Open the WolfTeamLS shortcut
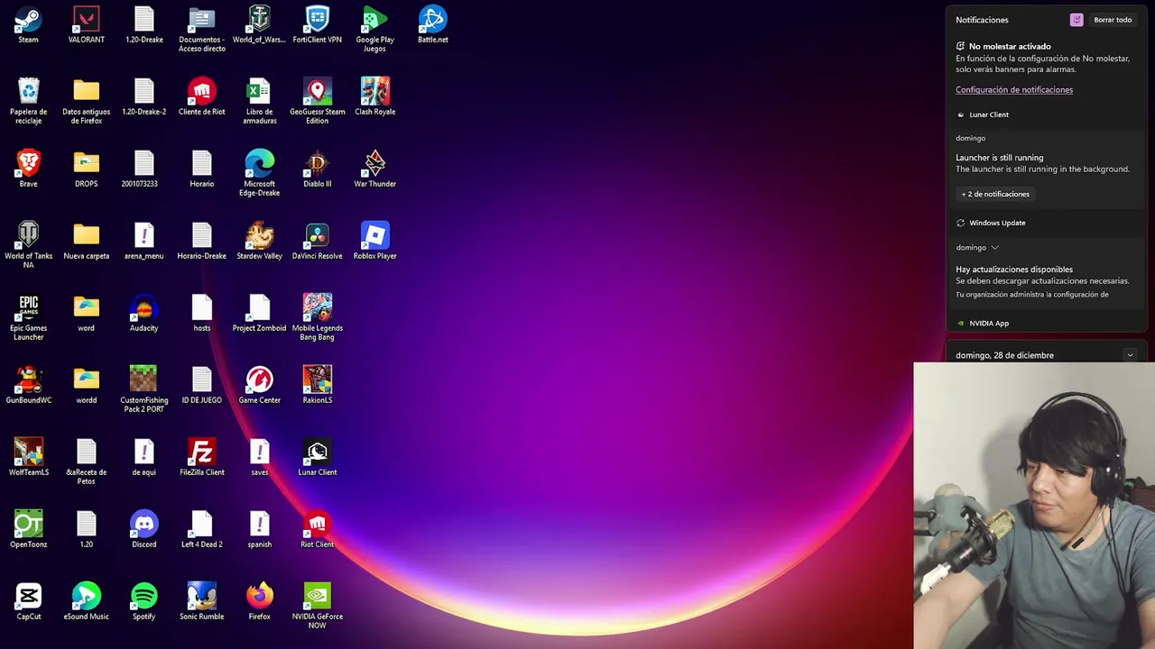The image size is (1155, 649). (x=28, y=458)
